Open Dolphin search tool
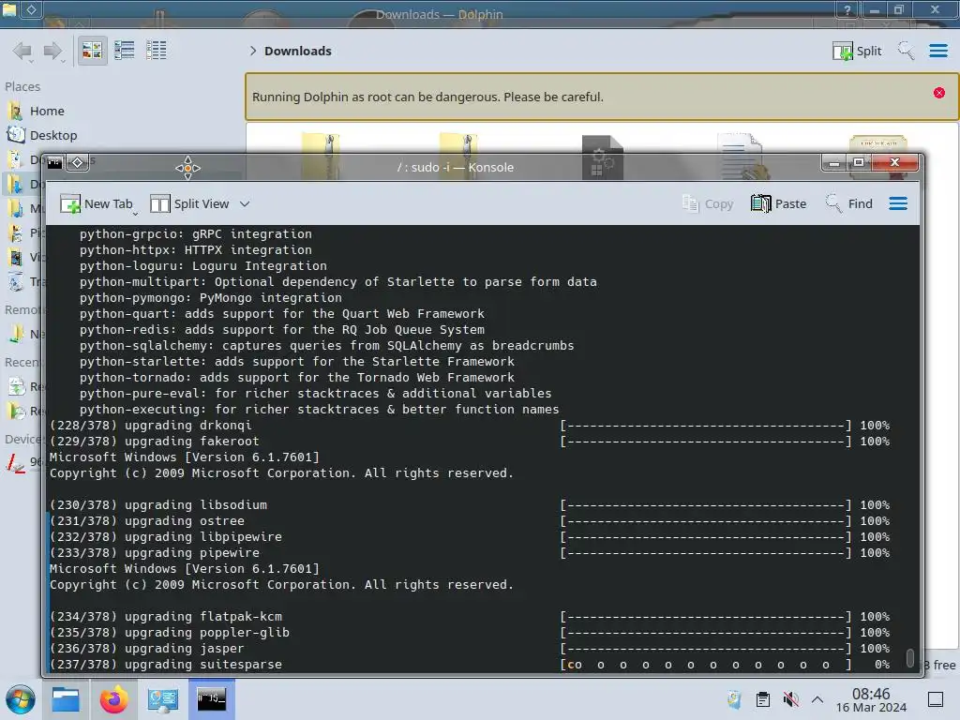The image size is (960, 720). (906, 51)
